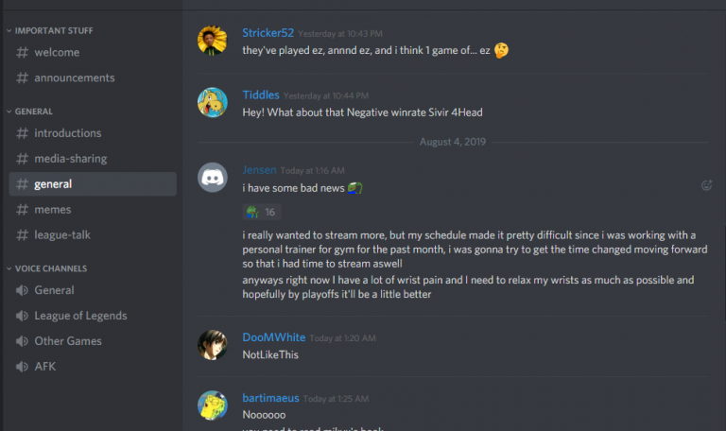The width and height of the screenshot is (726, 431).
Task: Click the Stricker52 username
Action: point(268,33)
